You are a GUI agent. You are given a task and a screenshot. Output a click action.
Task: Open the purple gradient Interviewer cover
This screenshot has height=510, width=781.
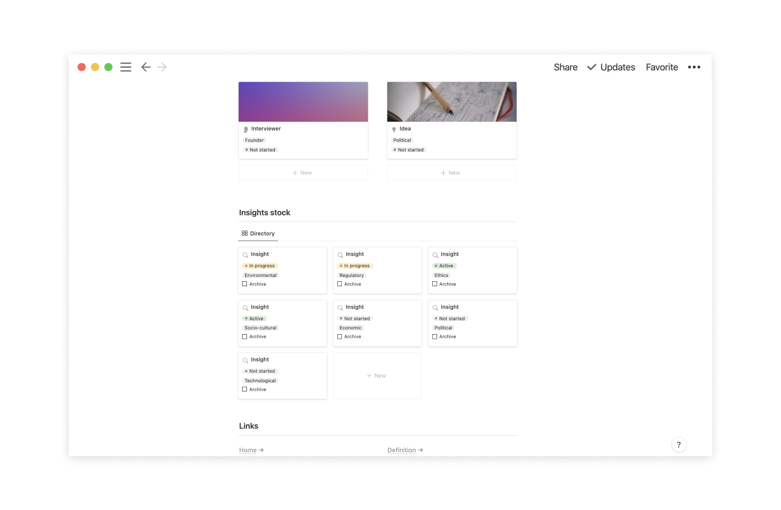pyautogui.click(x=303, y=102)
